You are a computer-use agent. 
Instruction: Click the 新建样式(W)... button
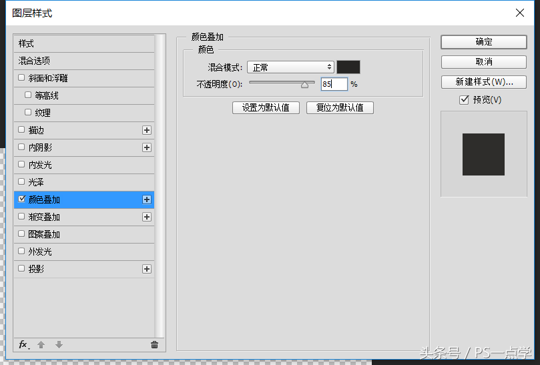pyautogui.click(x=483, y=82)
